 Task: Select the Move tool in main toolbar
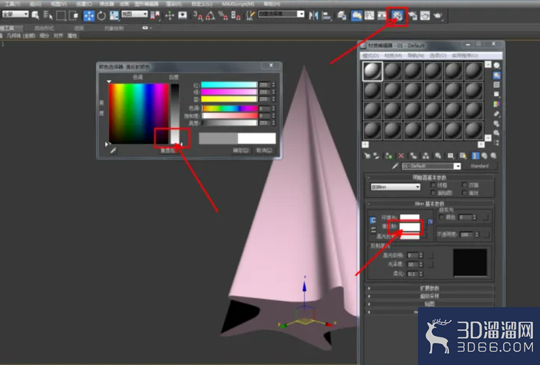tap(89, 15)
